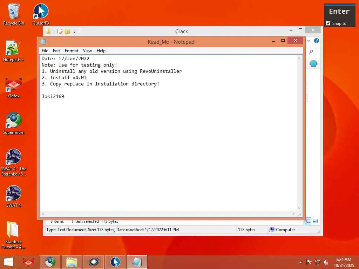Open r3dfox from the taskbar
Screen dimensions: 359x269
(28, 262)
